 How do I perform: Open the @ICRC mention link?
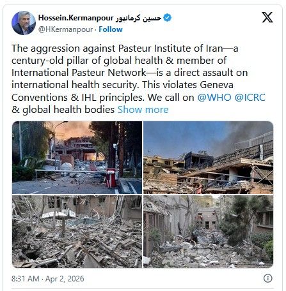250,98
